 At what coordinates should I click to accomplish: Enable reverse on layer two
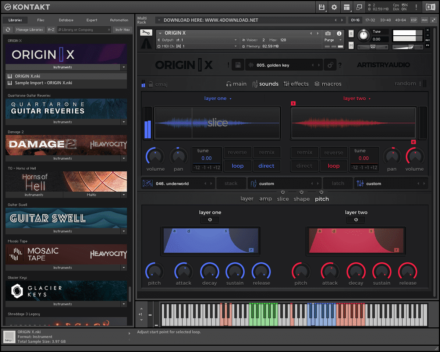pyautogui.click(x=334, y=153)
